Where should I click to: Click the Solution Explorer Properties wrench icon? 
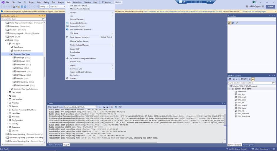coord(250,79)
